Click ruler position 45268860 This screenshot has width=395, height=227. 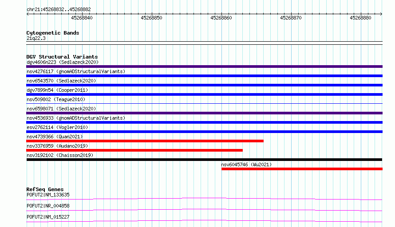point(221,18)
